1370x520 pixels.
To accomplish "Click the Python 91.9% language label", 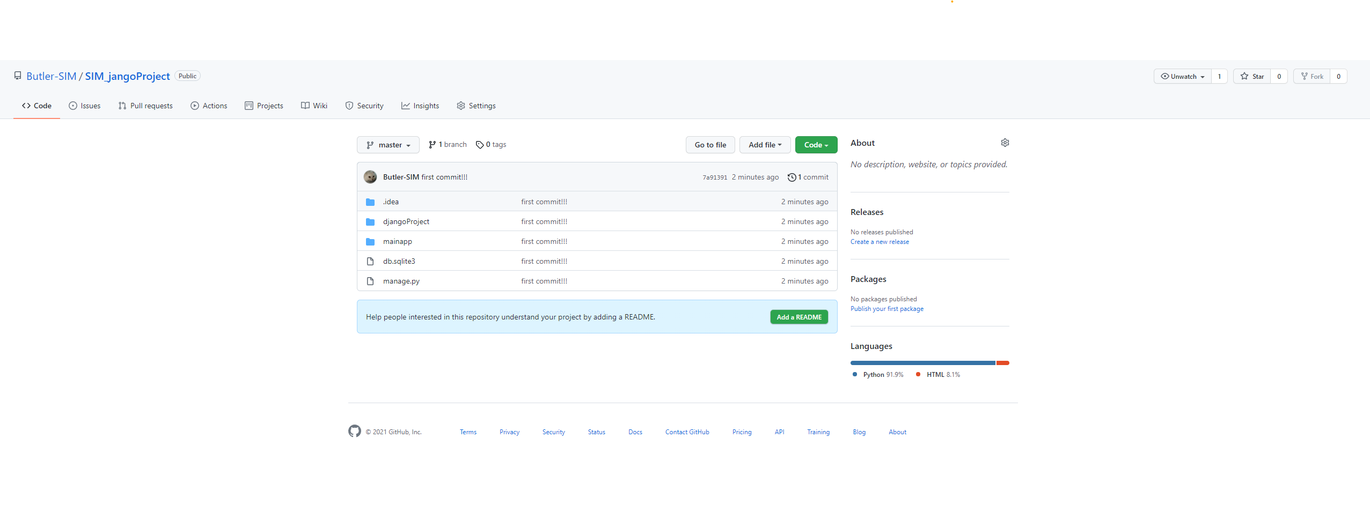I will pyautogui.click(x=878, y=375).
